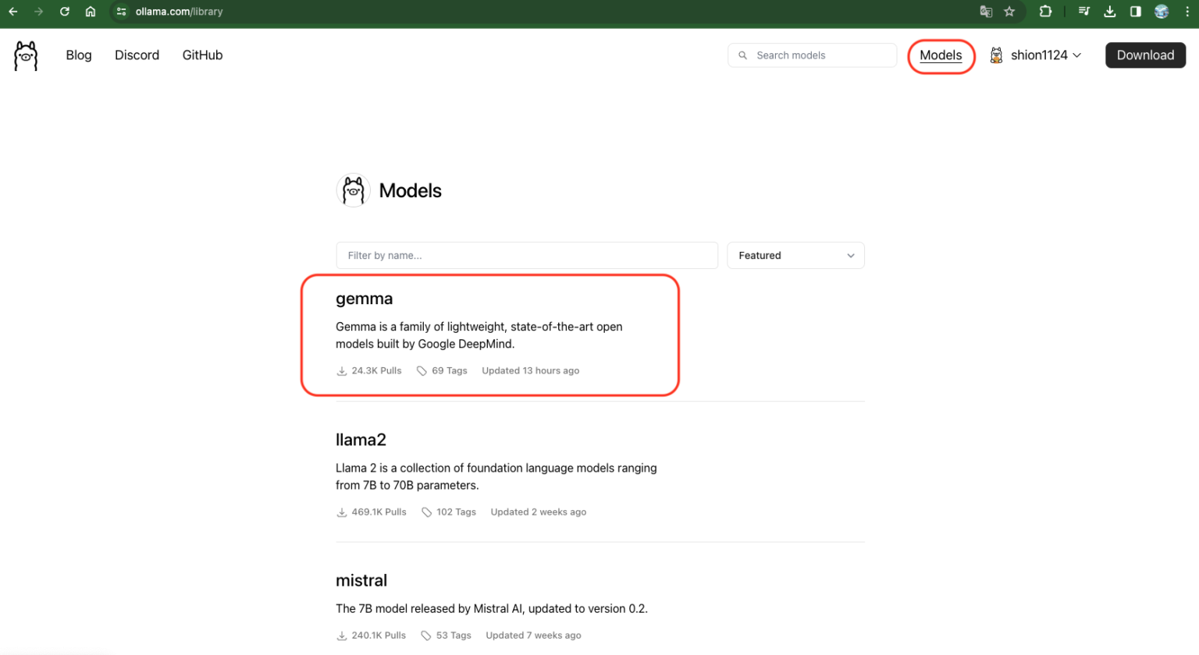Reload the page with the refresh icon

coord(65,12)
